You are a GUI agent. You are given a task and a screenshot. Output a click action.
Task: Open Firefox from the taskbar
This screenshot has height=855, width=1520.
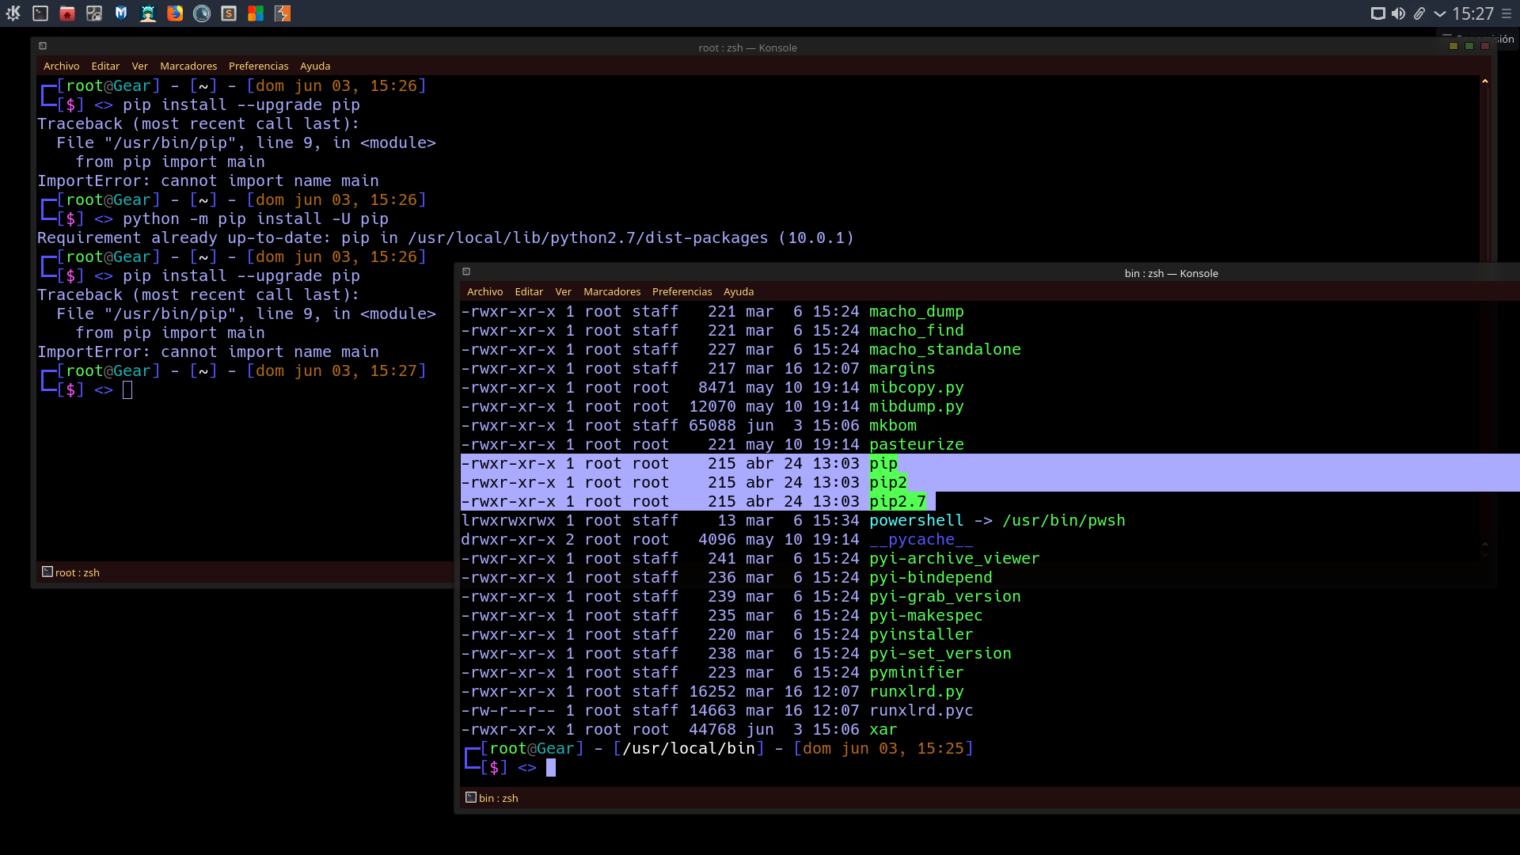pyautogui.click(x=175, y=13)
